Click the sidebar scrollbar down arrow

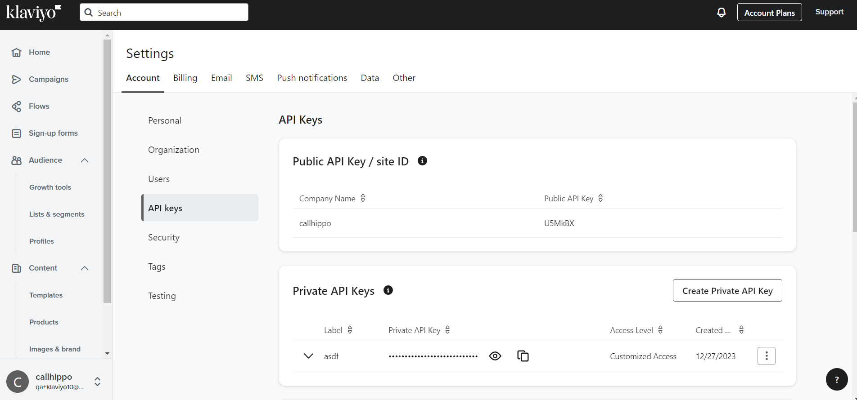(x=107, y=354)
